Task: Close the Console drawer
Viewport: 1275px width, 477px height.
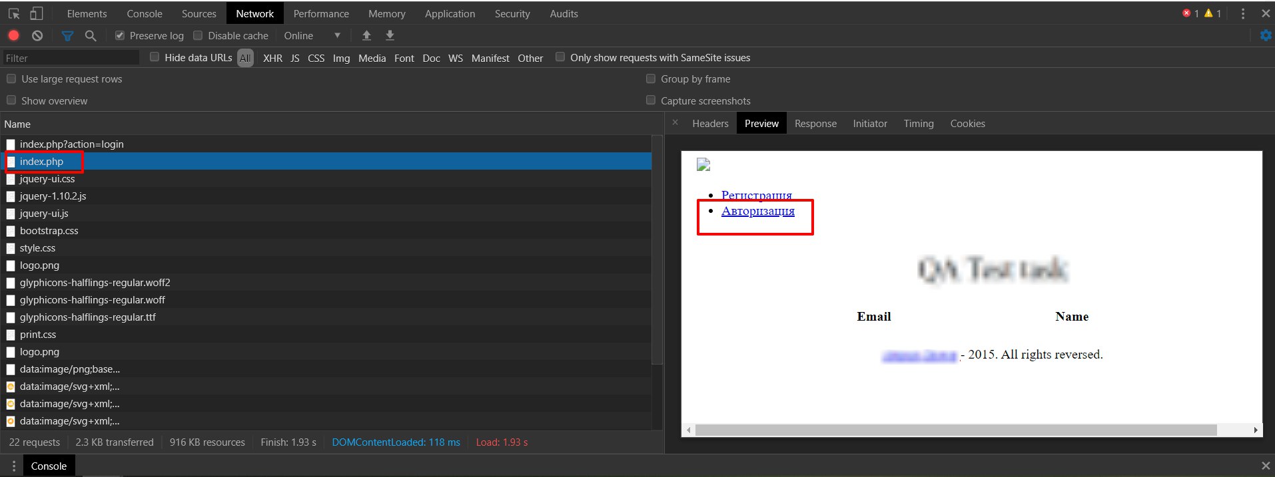Action: point(1266,466)
